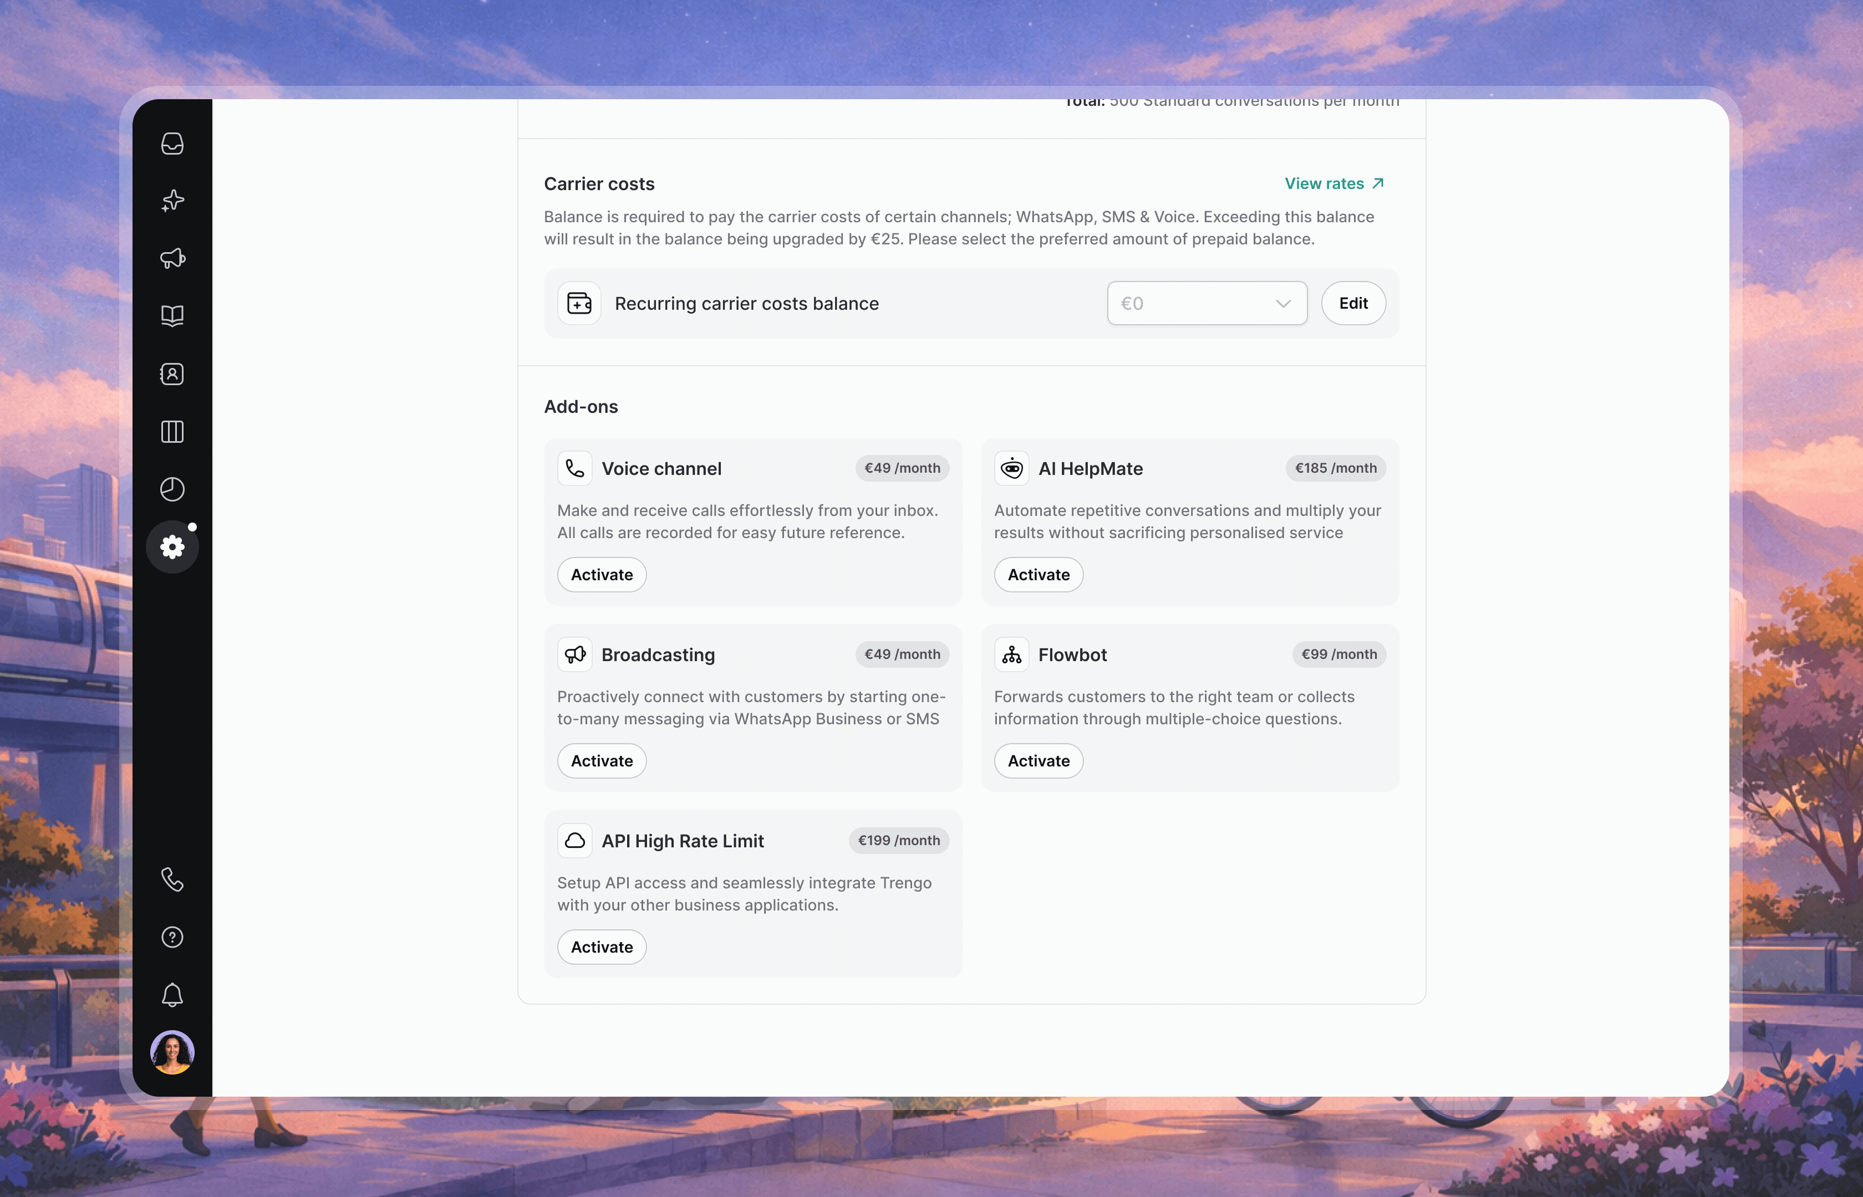Activate the API High Rate Limit add-on

pos(602,947)
